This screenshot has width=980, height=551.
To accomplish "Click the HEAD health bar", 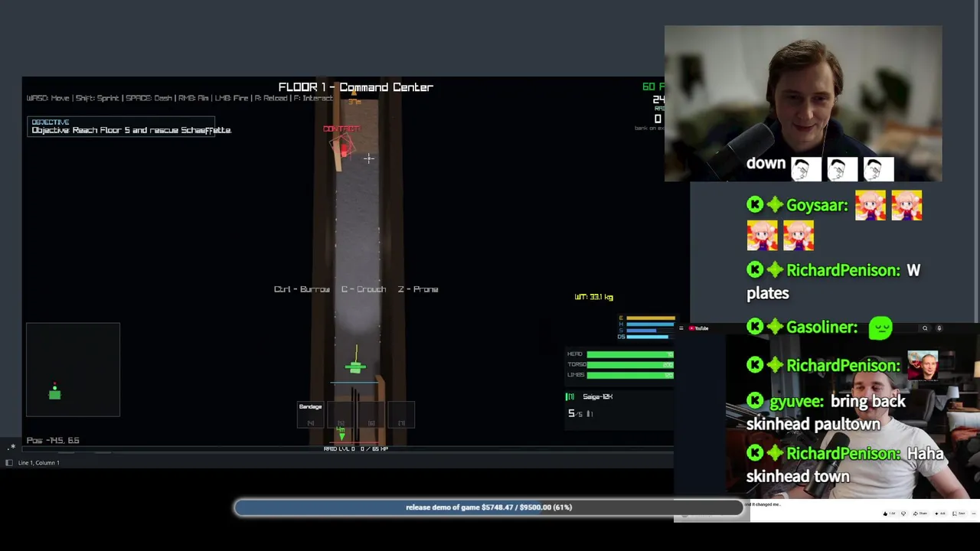I will 630,354.
